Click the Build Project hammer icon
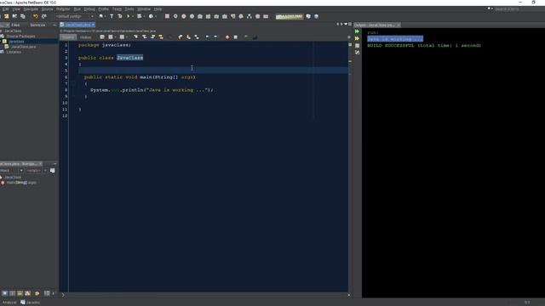 tap(112, 16)
